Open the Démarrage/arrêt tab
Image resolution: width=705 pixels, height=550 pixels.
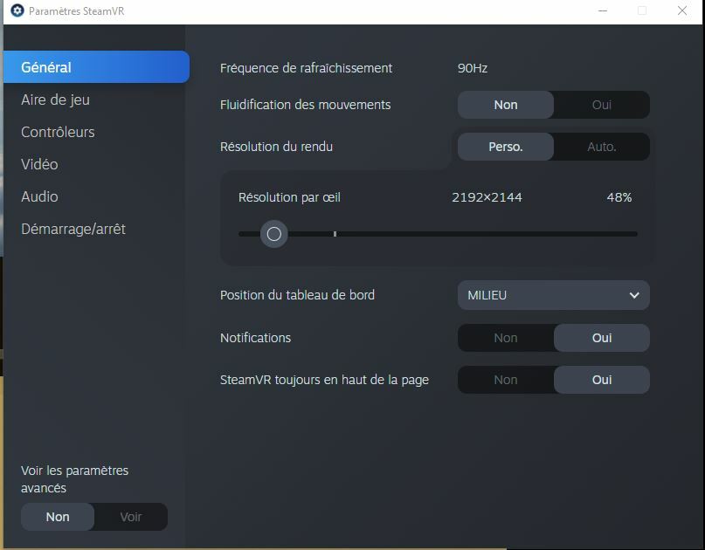tap(73, 229)
